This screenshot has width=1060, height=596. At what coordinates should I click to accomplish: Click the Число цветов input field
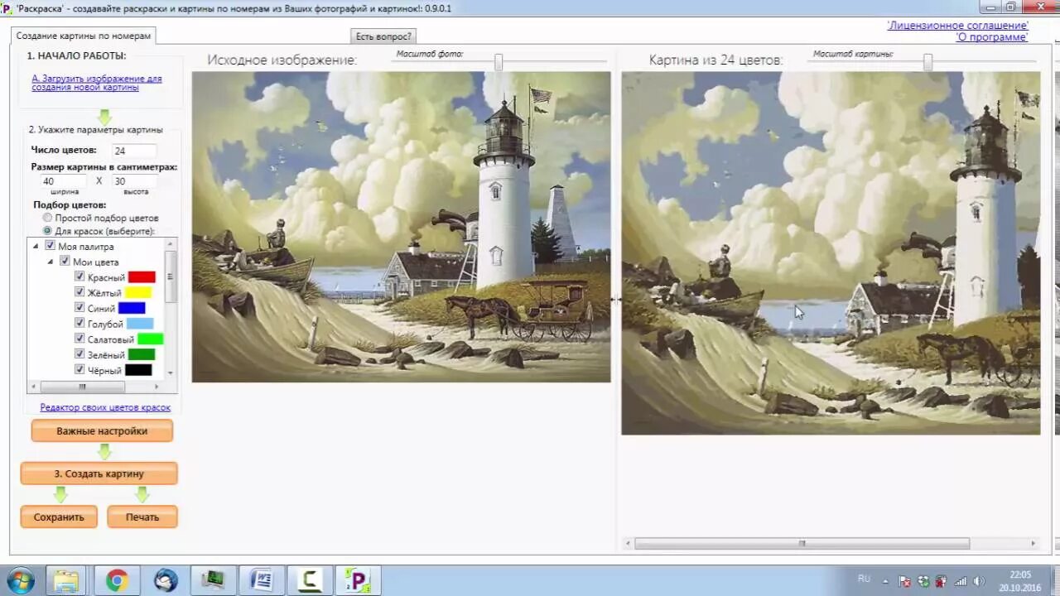point(134,151)
